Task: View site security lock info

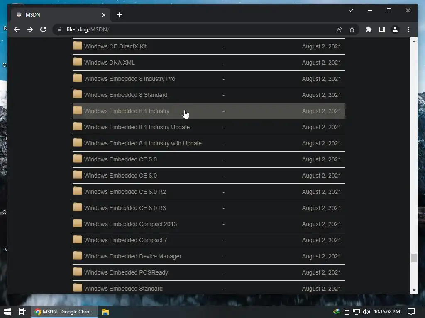Action: (x=60, y=29)
